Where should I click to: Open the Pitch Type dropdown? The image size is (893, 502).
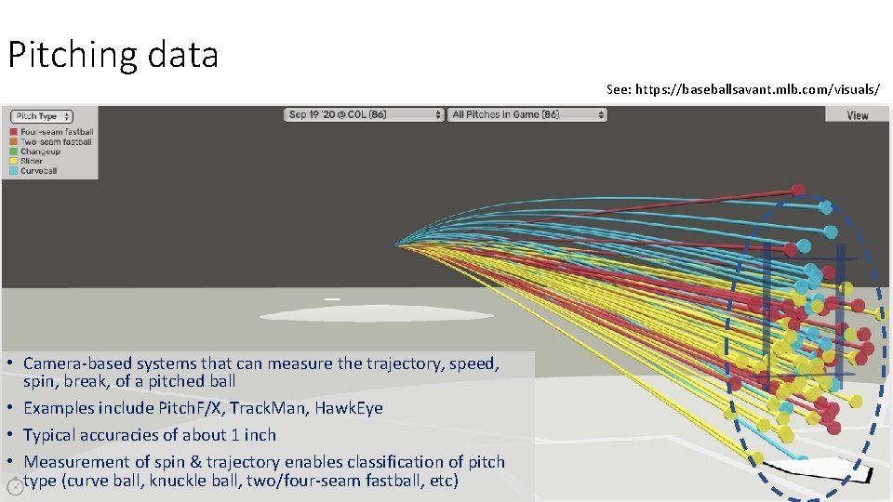pyautogui.click(x=42, y=116)
